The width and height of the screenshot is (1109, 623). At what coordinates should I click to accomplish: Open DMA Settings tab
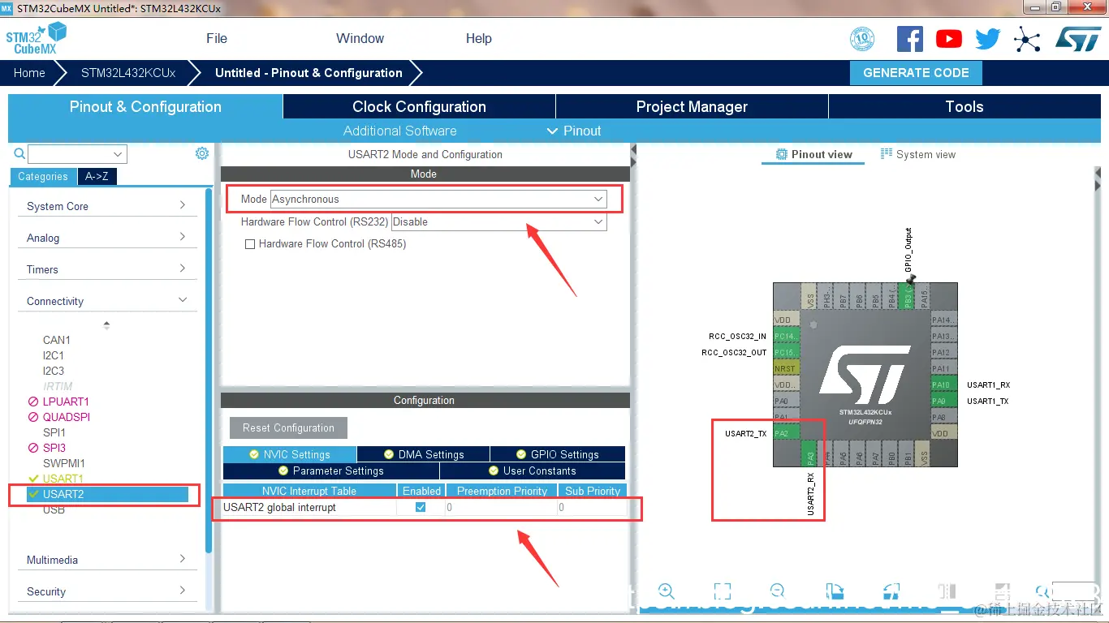(424, 454)
